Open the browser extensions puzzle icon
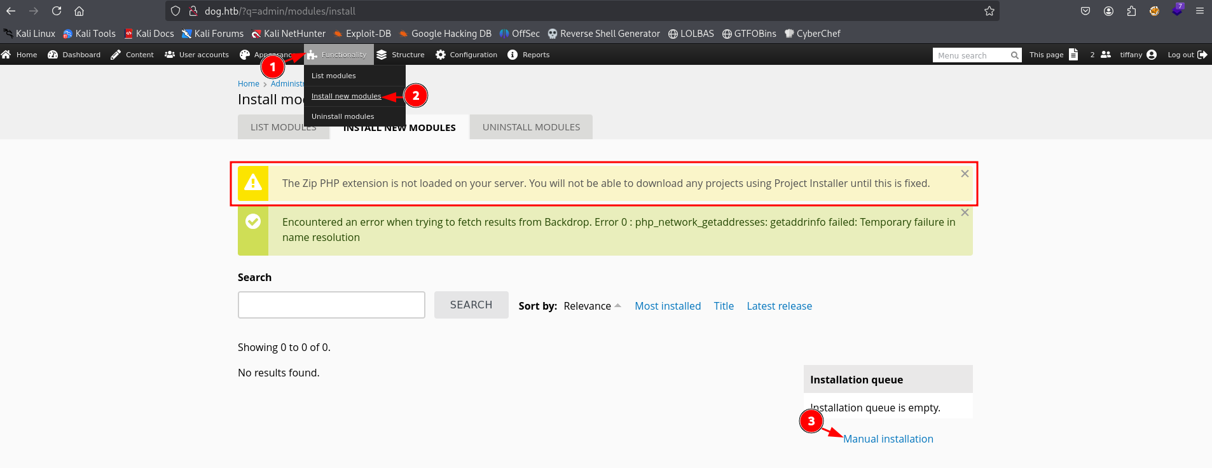Image resolution: width=1212 pixels, height=468 pixels. pos(1131,11)
